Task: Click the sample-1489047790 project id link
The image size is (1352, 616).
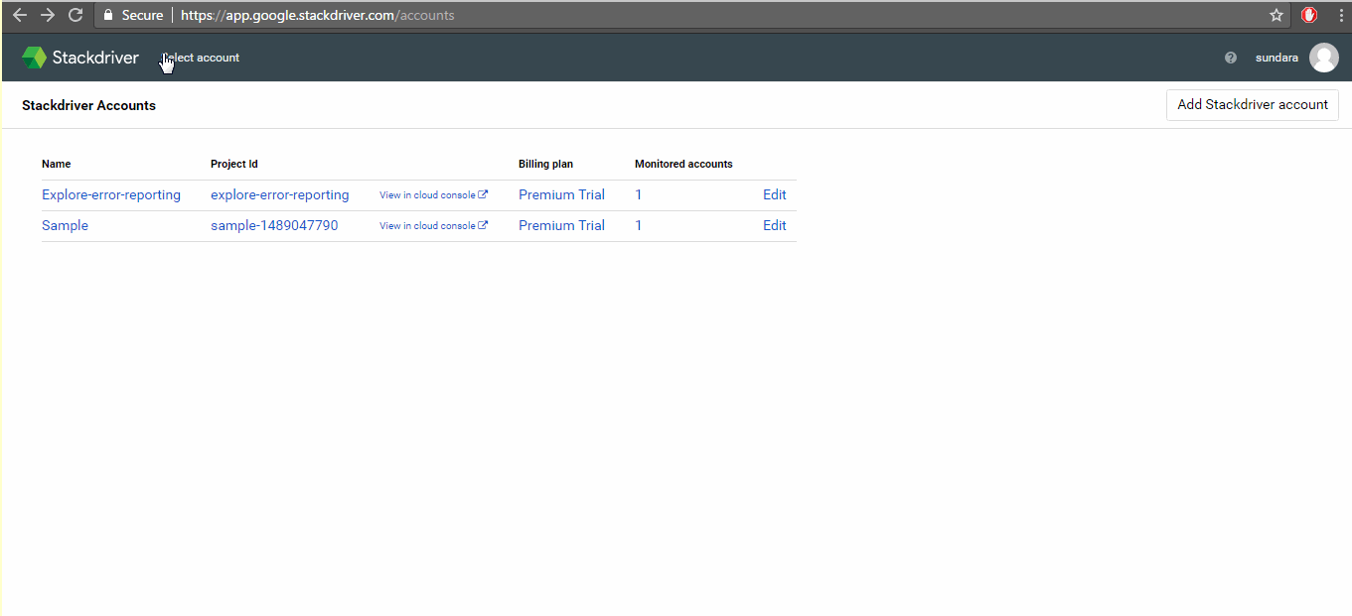Action: [274, 225]
